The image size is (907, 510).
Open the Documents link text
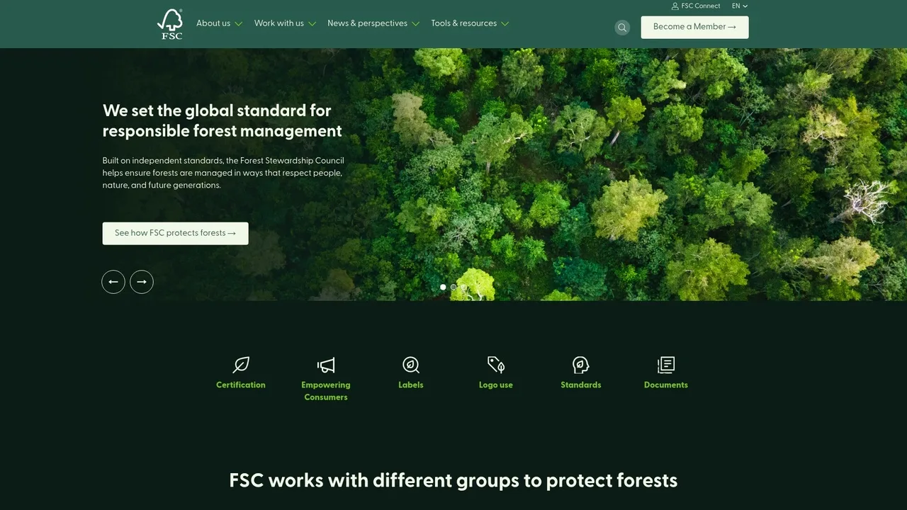666,385
